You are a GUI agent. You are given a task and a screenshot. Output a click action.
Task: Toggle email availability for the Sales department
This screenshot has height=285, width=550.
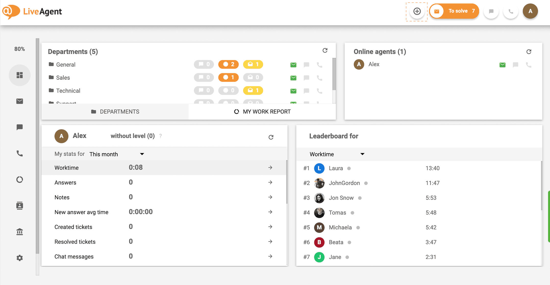coord(293,78)
